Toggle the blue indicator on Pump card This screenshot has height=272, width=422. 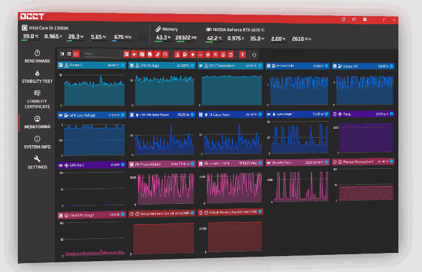[391, 114]
